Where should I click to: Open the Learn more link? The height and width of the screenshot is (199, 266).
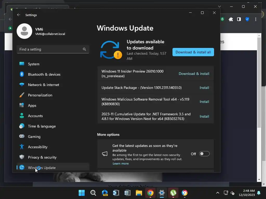[121, 164]
